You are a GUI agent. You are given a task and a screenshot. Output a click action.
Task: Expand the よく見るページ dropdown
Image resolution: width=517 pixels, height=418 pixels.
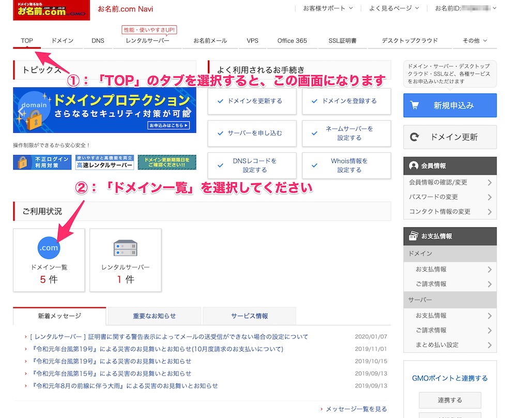coord(394,8)
